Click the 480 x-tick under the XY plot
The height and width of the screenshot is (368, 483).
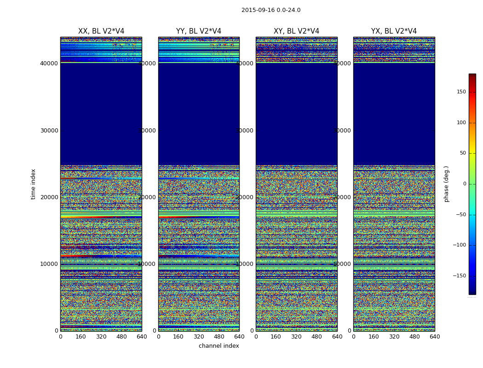click(316, 337)
